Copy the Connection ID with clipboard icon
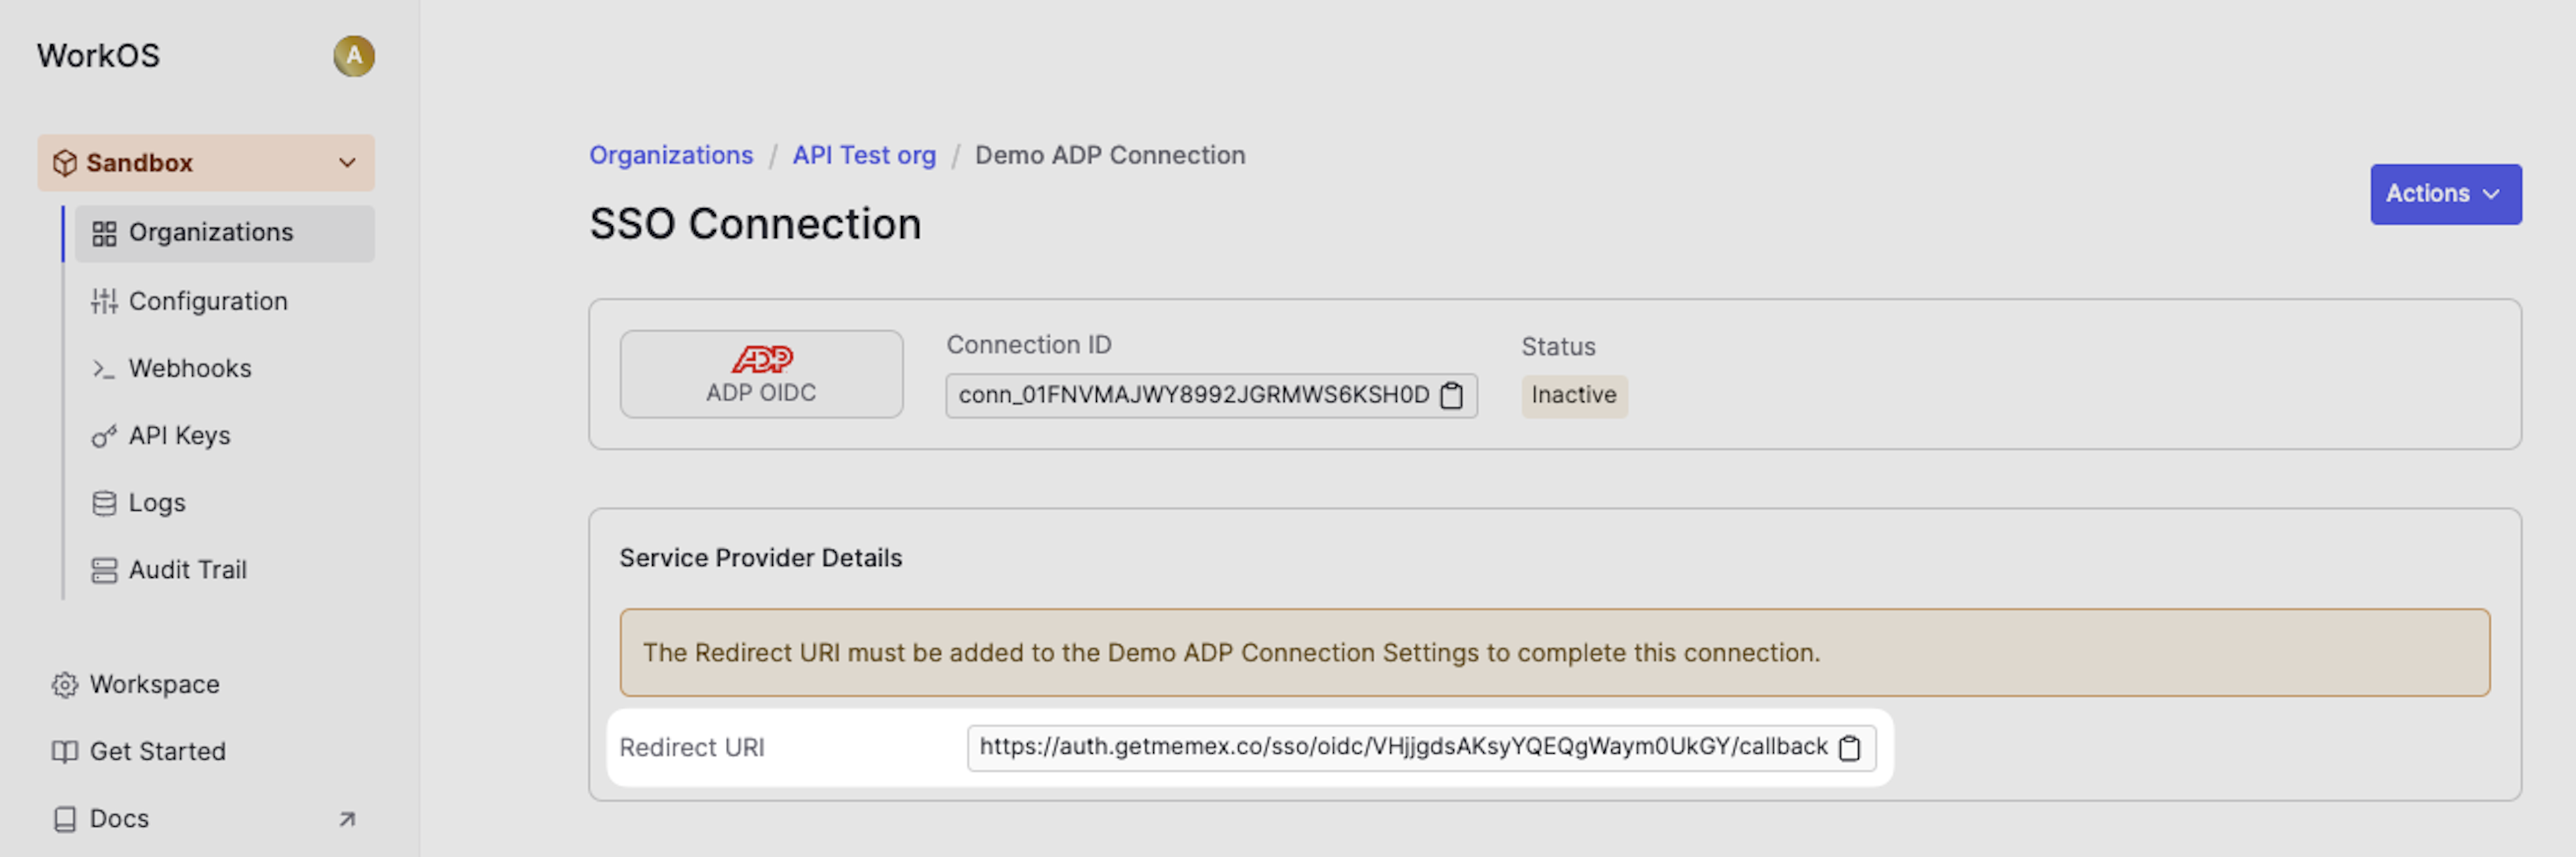The width and height of the screenshot is (2576, 857). (1451, 396)
